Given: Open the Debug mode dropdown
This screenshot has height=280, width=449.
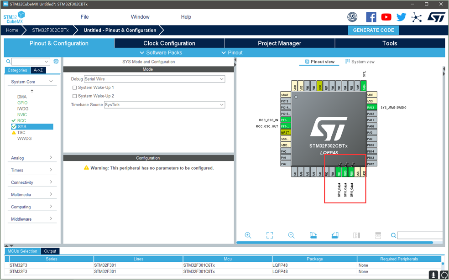Looking at the screenshot, I should tap(154, 79).
